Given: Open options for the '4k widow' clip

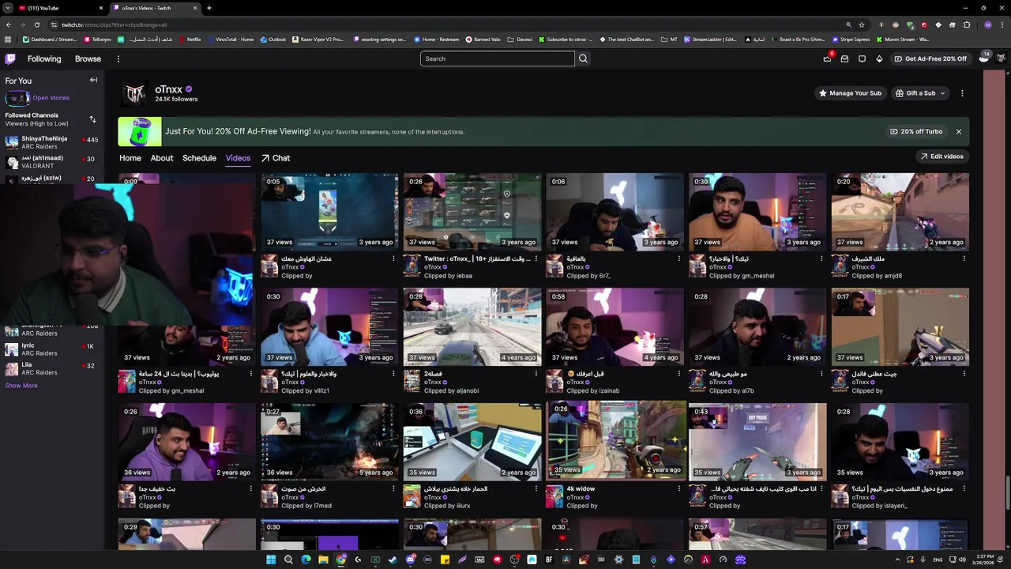Looking at the screenshot, I should (678, 488).
